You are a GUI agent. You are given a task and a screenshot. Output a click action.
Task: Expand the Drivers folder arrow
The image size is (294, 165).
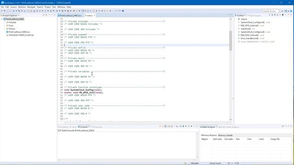[5, 28]
